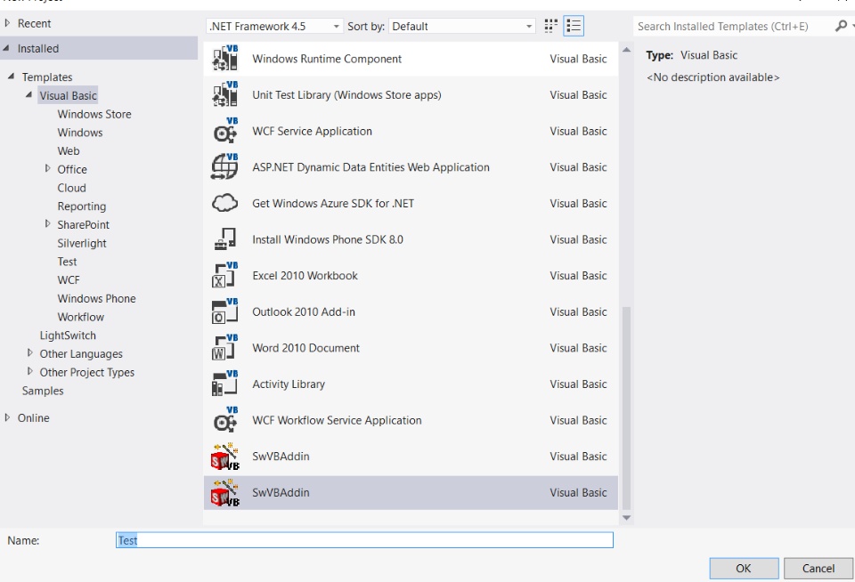Expand the Other Project Types node

(x=30, y=372)
